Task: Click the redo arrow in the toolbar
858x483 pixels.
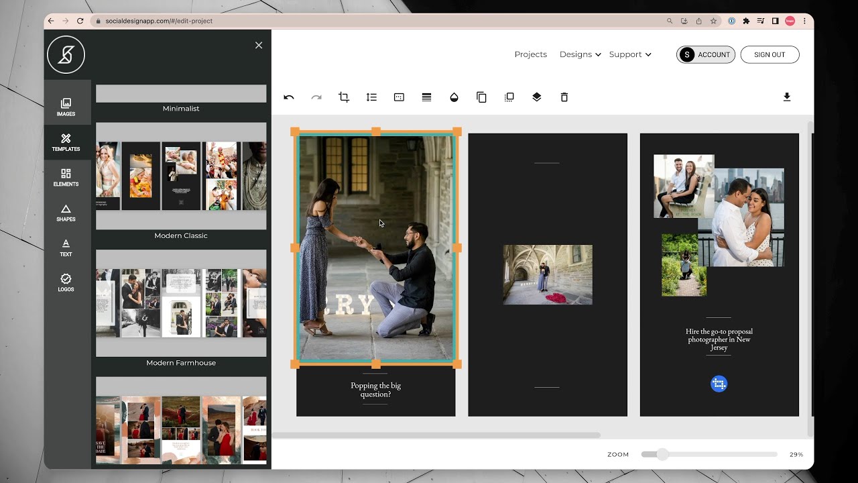Action: click(316, 97)
